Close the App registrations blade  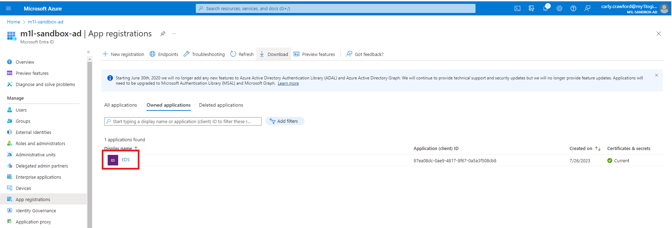(659, 34)
